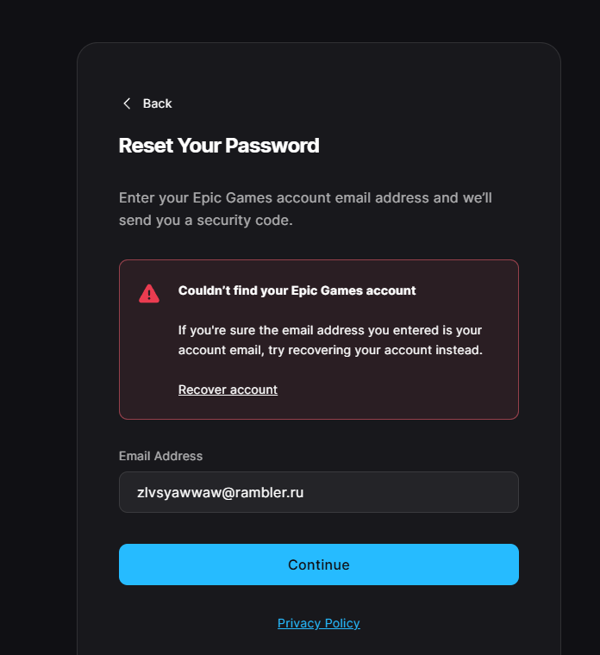Click the dark background outside the card
The height and width of the screenshot is (655, 600).
[38, 334]
